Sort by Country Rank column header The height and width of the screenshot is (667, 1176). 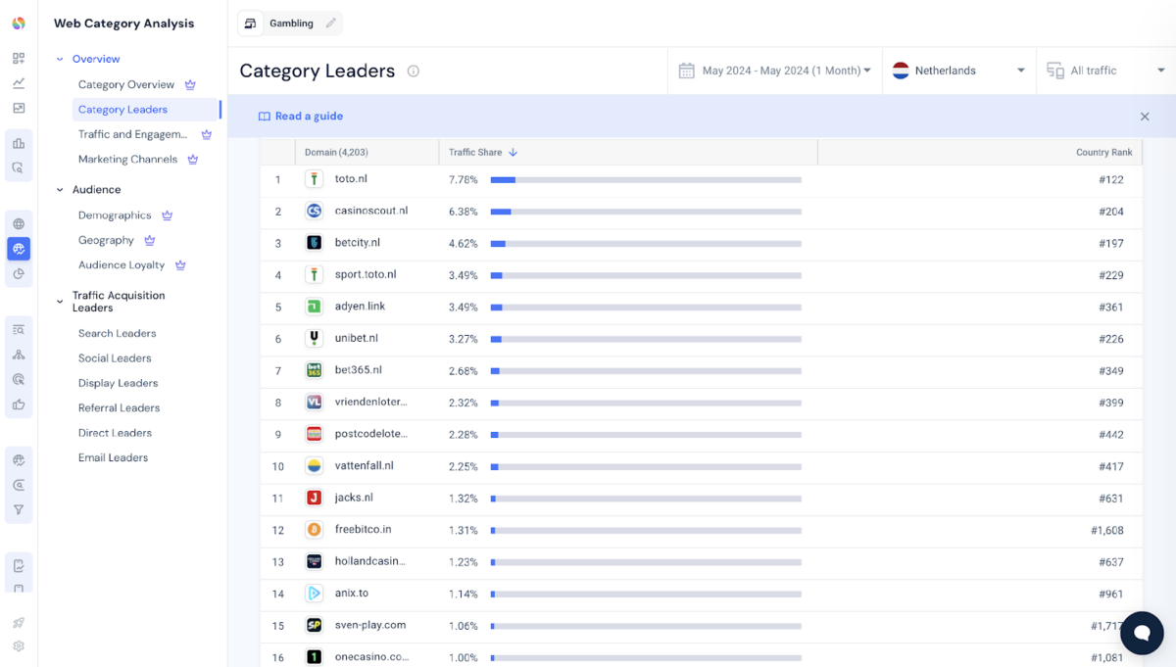1104,152
